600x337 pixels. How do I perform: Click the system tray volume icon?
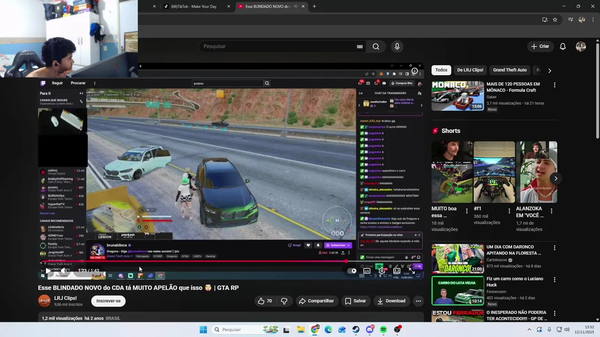coord(566,330)
